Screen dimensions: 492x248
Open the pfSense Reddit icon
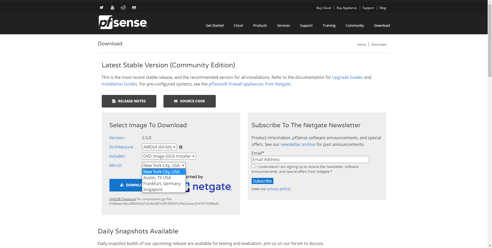[123, 8]
